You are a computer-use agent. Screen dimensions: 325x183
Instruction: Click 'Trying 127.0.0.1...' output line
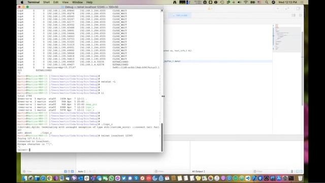(31, 138)
